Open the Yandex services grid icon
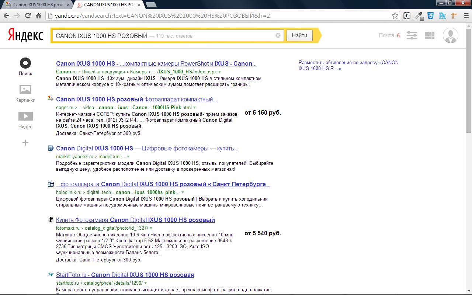This screenshot has width=472, height=295. (430, 35)
